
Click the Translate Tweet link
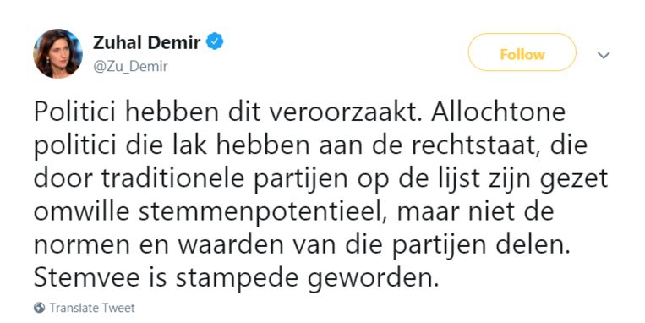tap(92, 308)
